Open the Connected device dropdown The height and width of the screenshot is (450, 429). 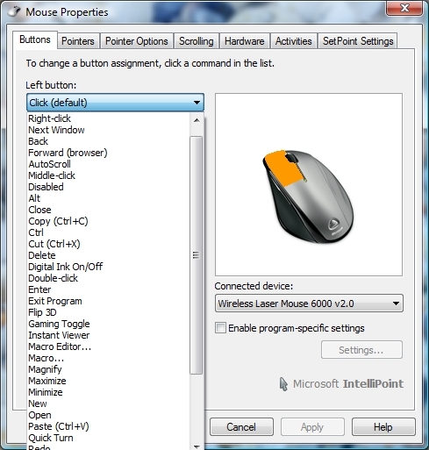309,304
